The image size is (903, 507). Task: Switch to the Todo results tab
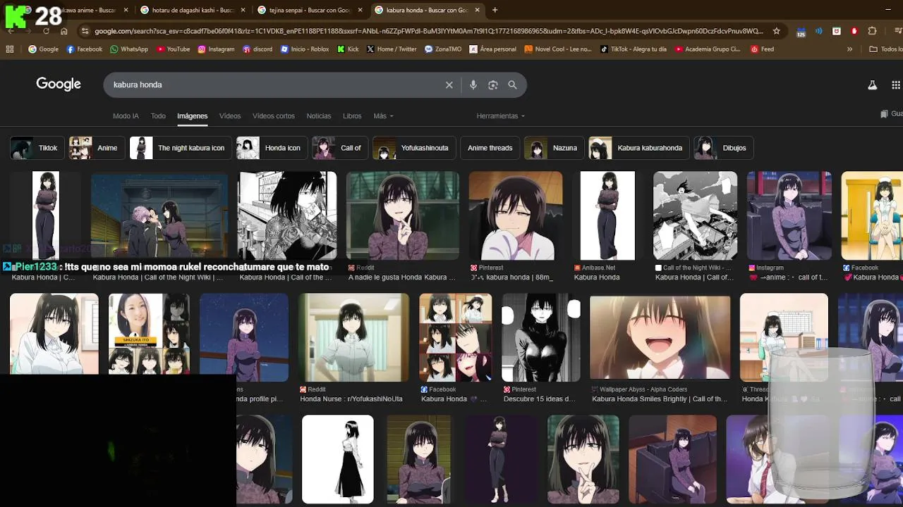(x=158, y=116)
